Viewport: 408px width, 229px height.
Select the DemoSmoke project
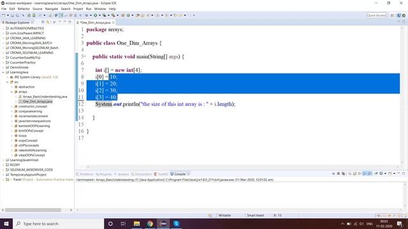coord(19,67)
